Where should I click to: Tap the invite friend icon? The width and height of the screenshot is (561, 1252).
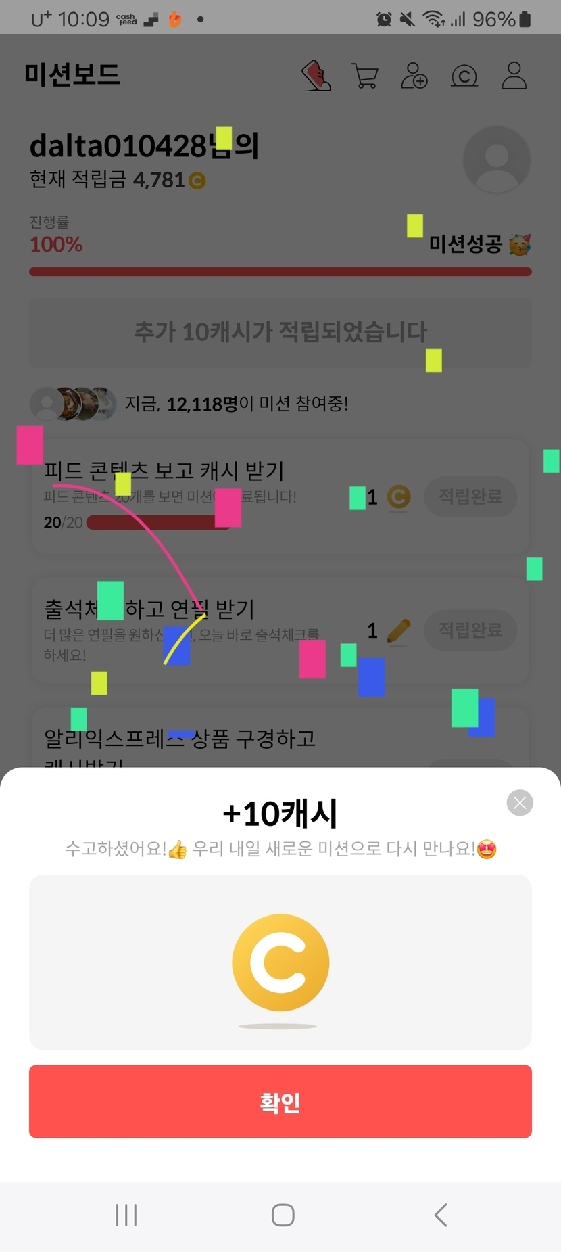coord(414,75)
